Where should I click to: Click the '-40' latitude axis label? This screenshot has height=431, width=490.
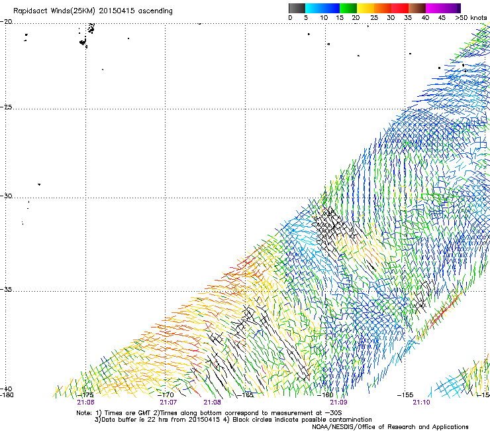(6, 389)
